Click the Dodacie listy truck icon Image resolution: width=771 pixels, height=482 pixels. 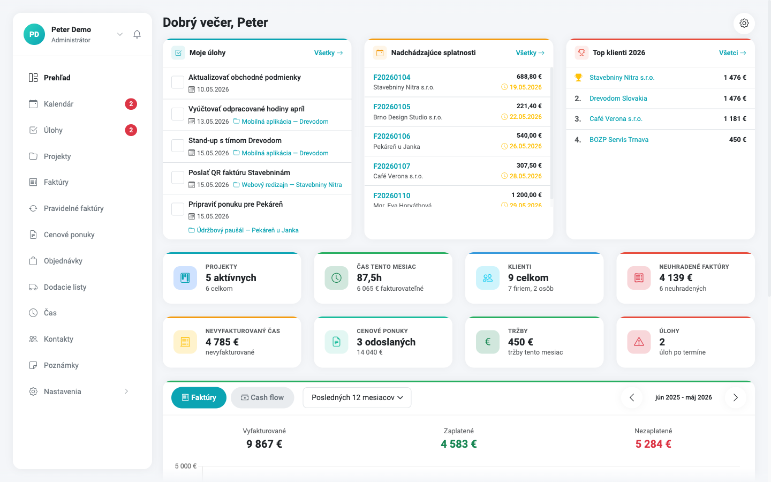(33, 287)
